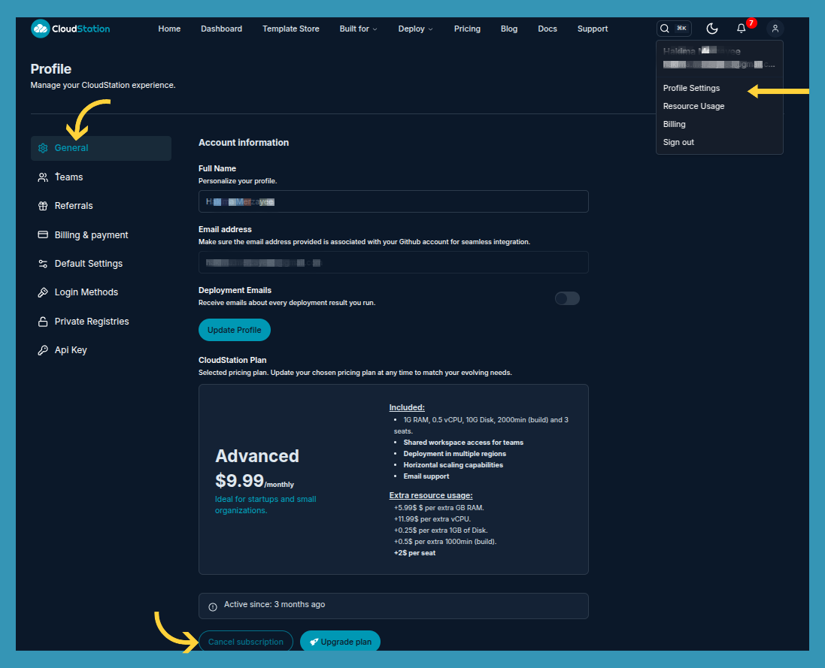Click the sliders icon beside Default Settings

43,264
